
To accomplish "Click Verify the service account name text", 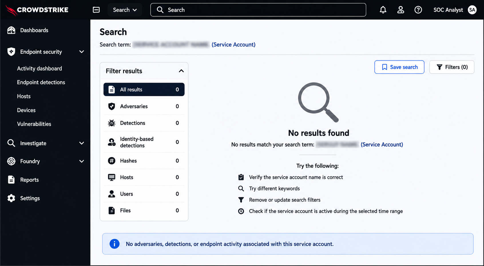I will (x=296, y=177).
